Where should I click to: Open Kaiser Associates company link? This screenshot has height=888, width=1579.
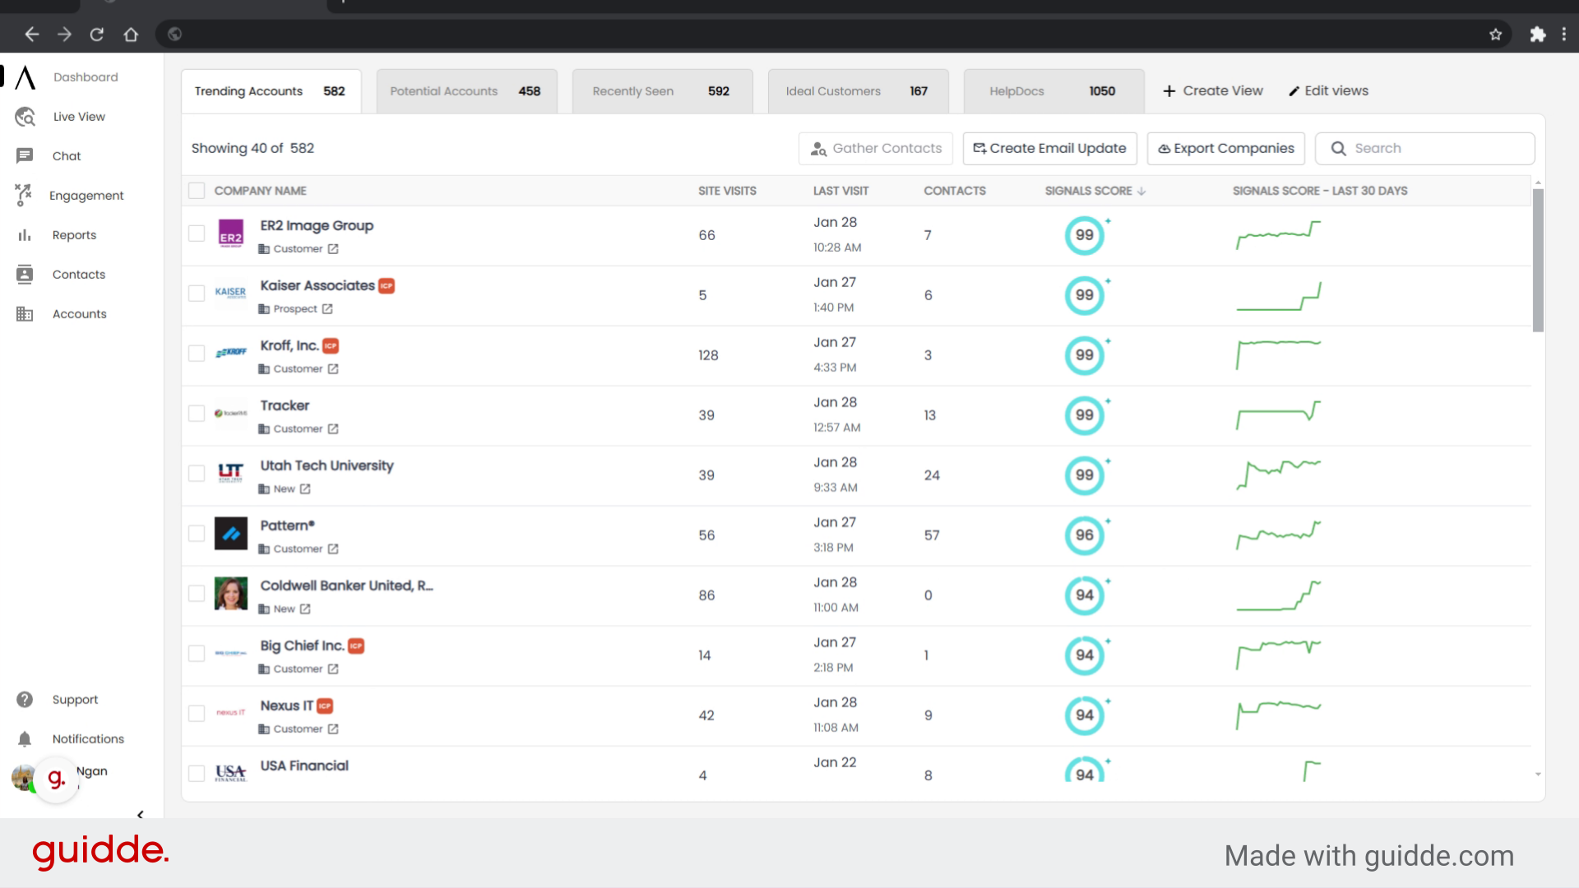pos(317,285)
